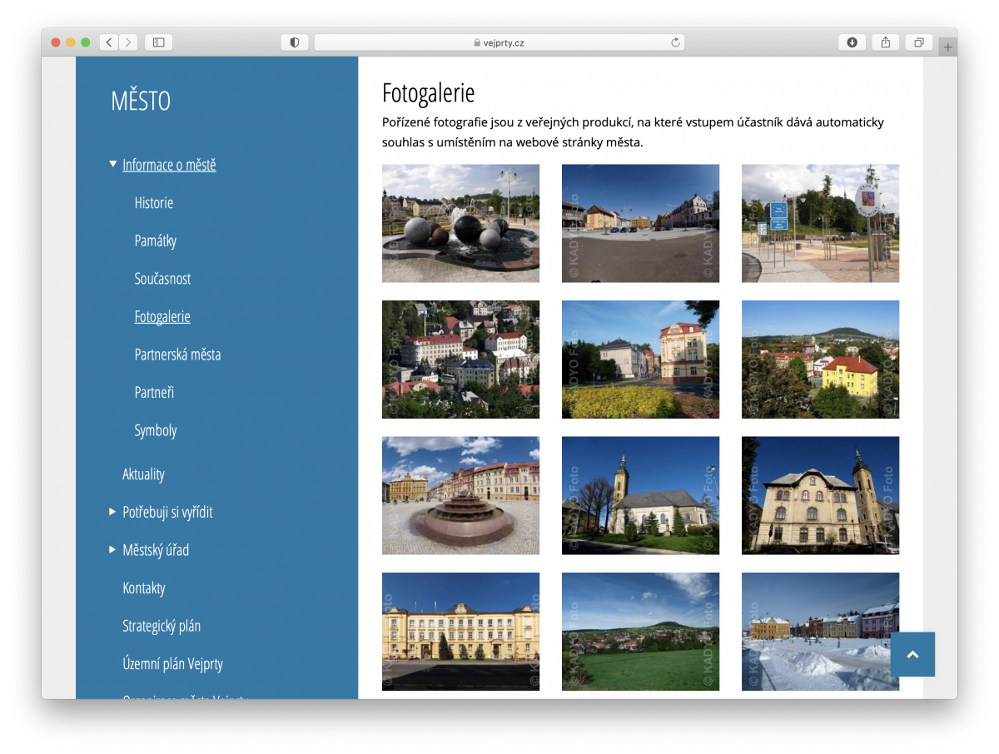Open the Share menu icon
This screenshot has height=754, width=999.
(886, 42)
